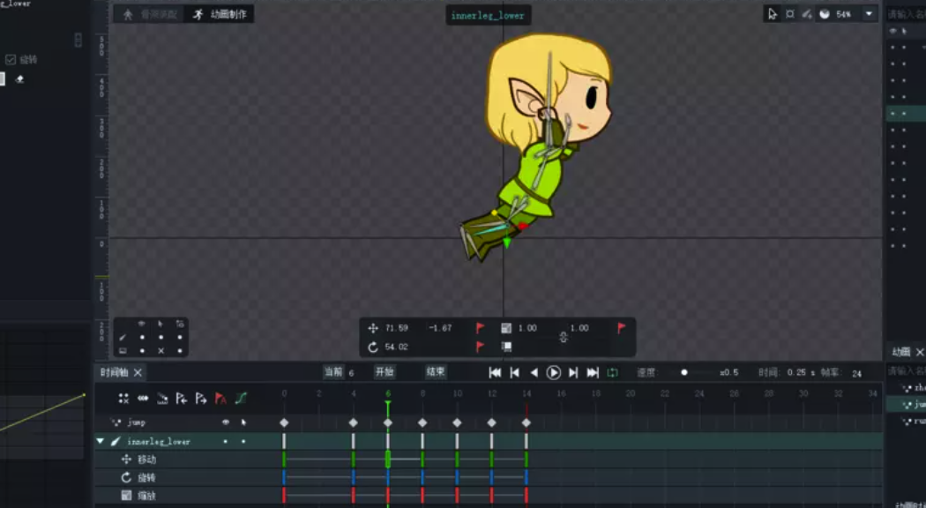
Task: Jump to first frame with the rewind-to-start button
Action: (x=496, y=373)
